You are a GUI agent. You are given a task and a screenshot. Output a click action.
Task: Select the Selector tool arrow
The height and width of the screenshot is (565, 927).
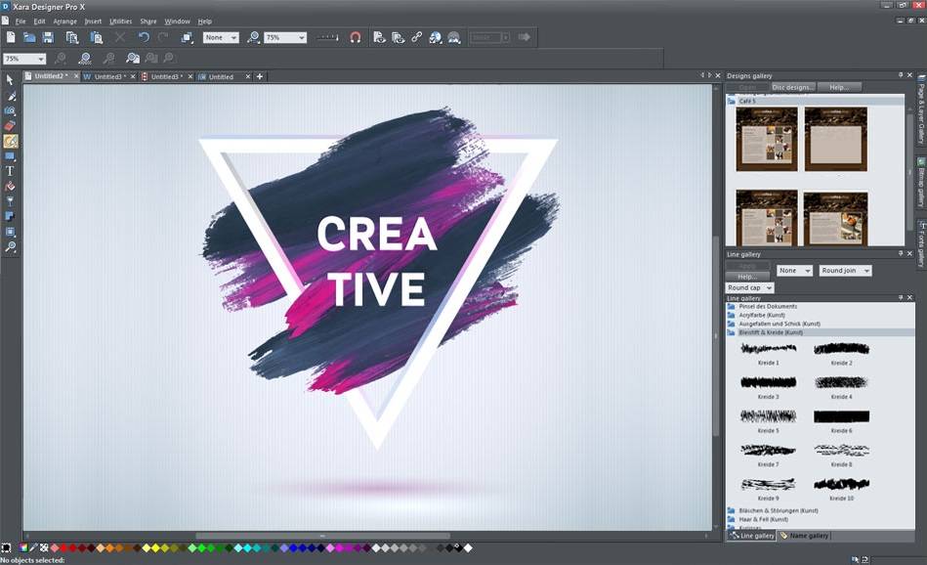coord(10,81)
